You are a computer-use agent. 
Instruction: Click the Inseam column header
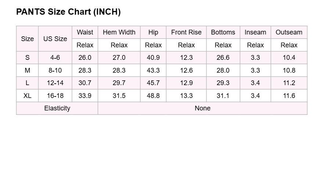[x=256, y=32]
